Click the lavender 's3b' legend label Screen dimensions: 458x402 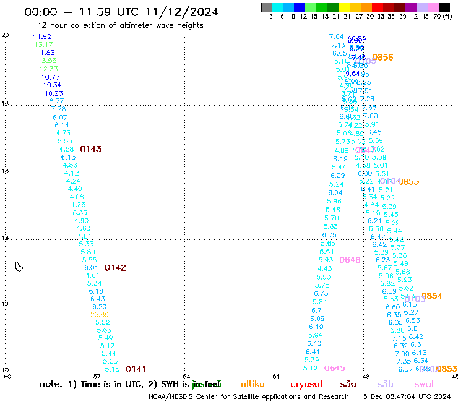coord(385,384)
